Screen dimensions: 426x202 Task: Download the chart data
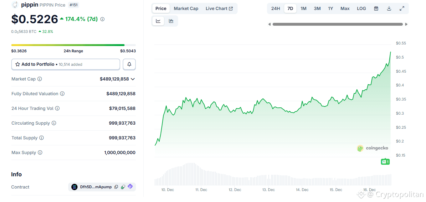pyautogui.click(x=389, y=8)
